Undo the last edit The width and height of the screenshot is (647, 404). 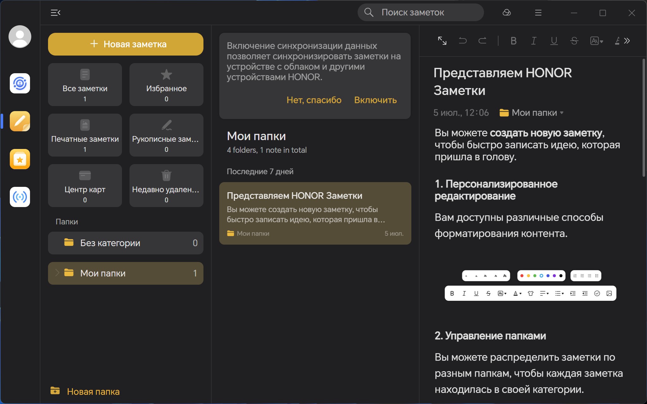(x=463, y=41)
